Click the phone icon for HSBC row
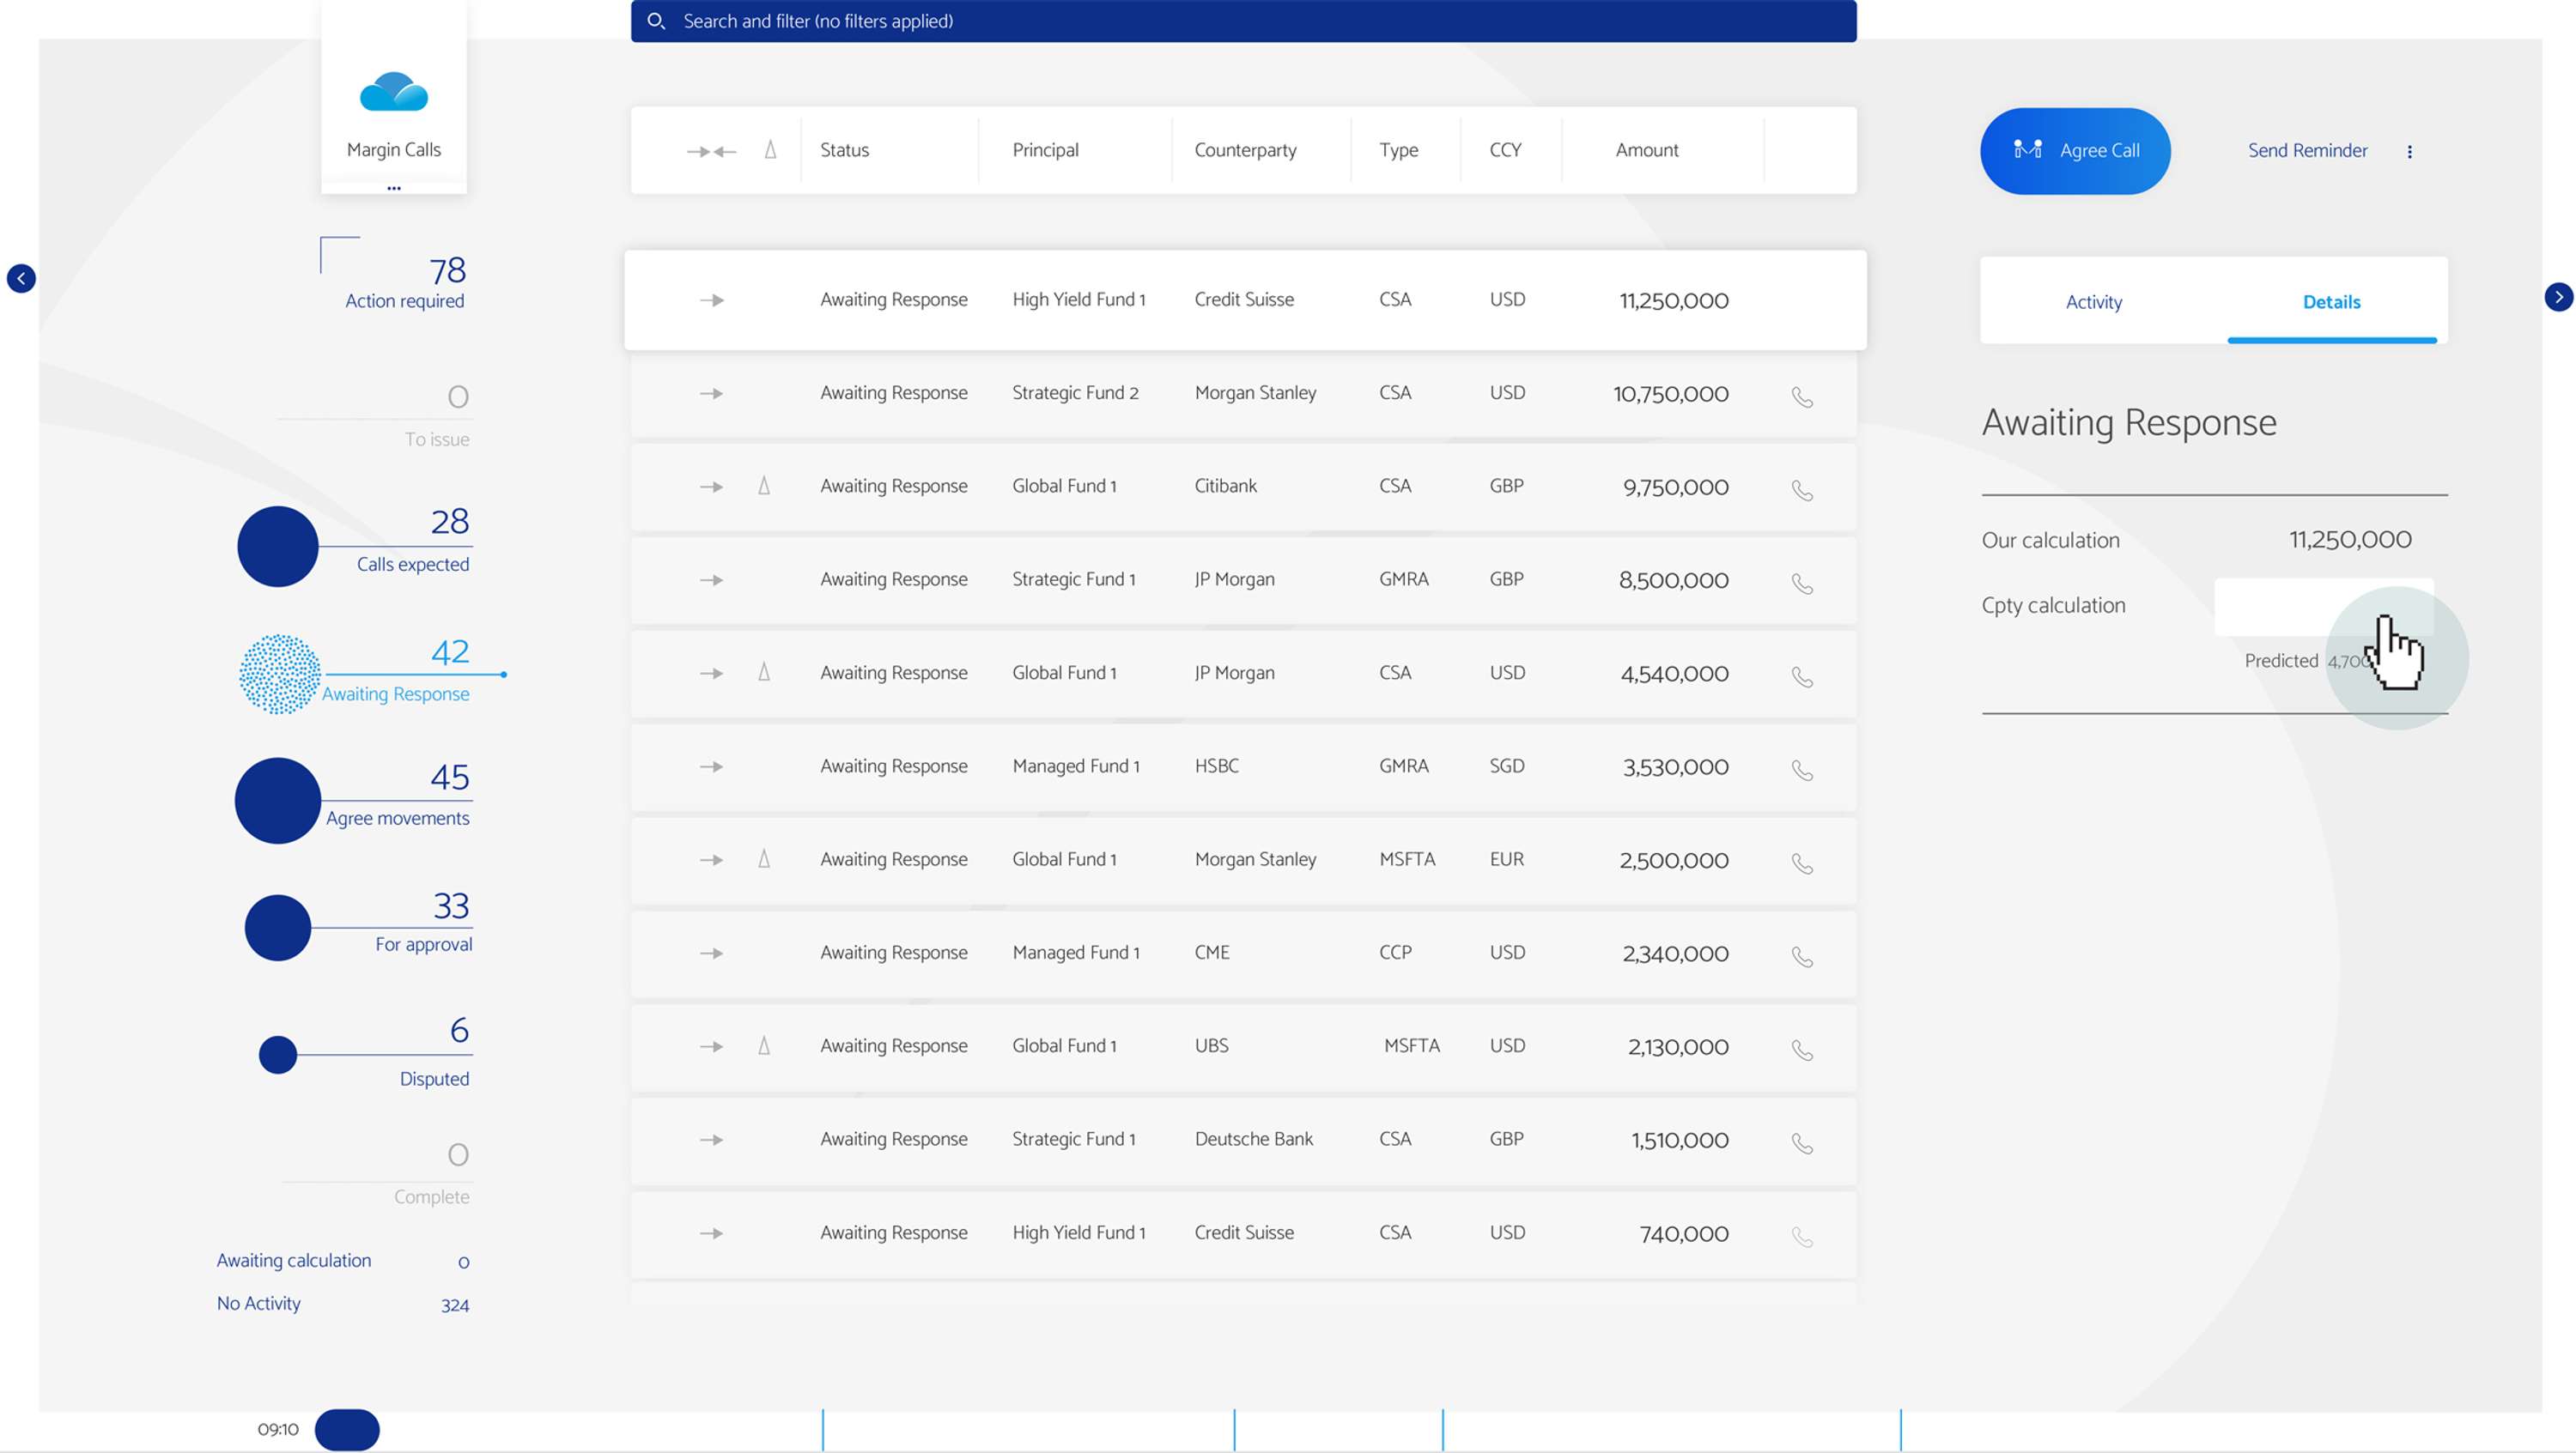The height and width of the screenshot is (1453, 2576). 1802,770
